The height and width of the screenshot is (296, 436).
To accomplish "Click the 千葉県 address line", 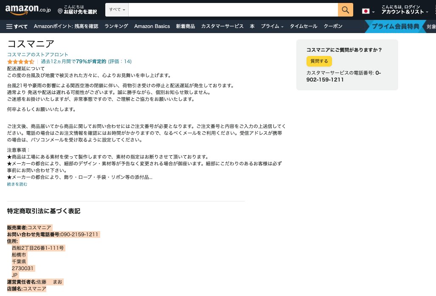I will [19, 262].
